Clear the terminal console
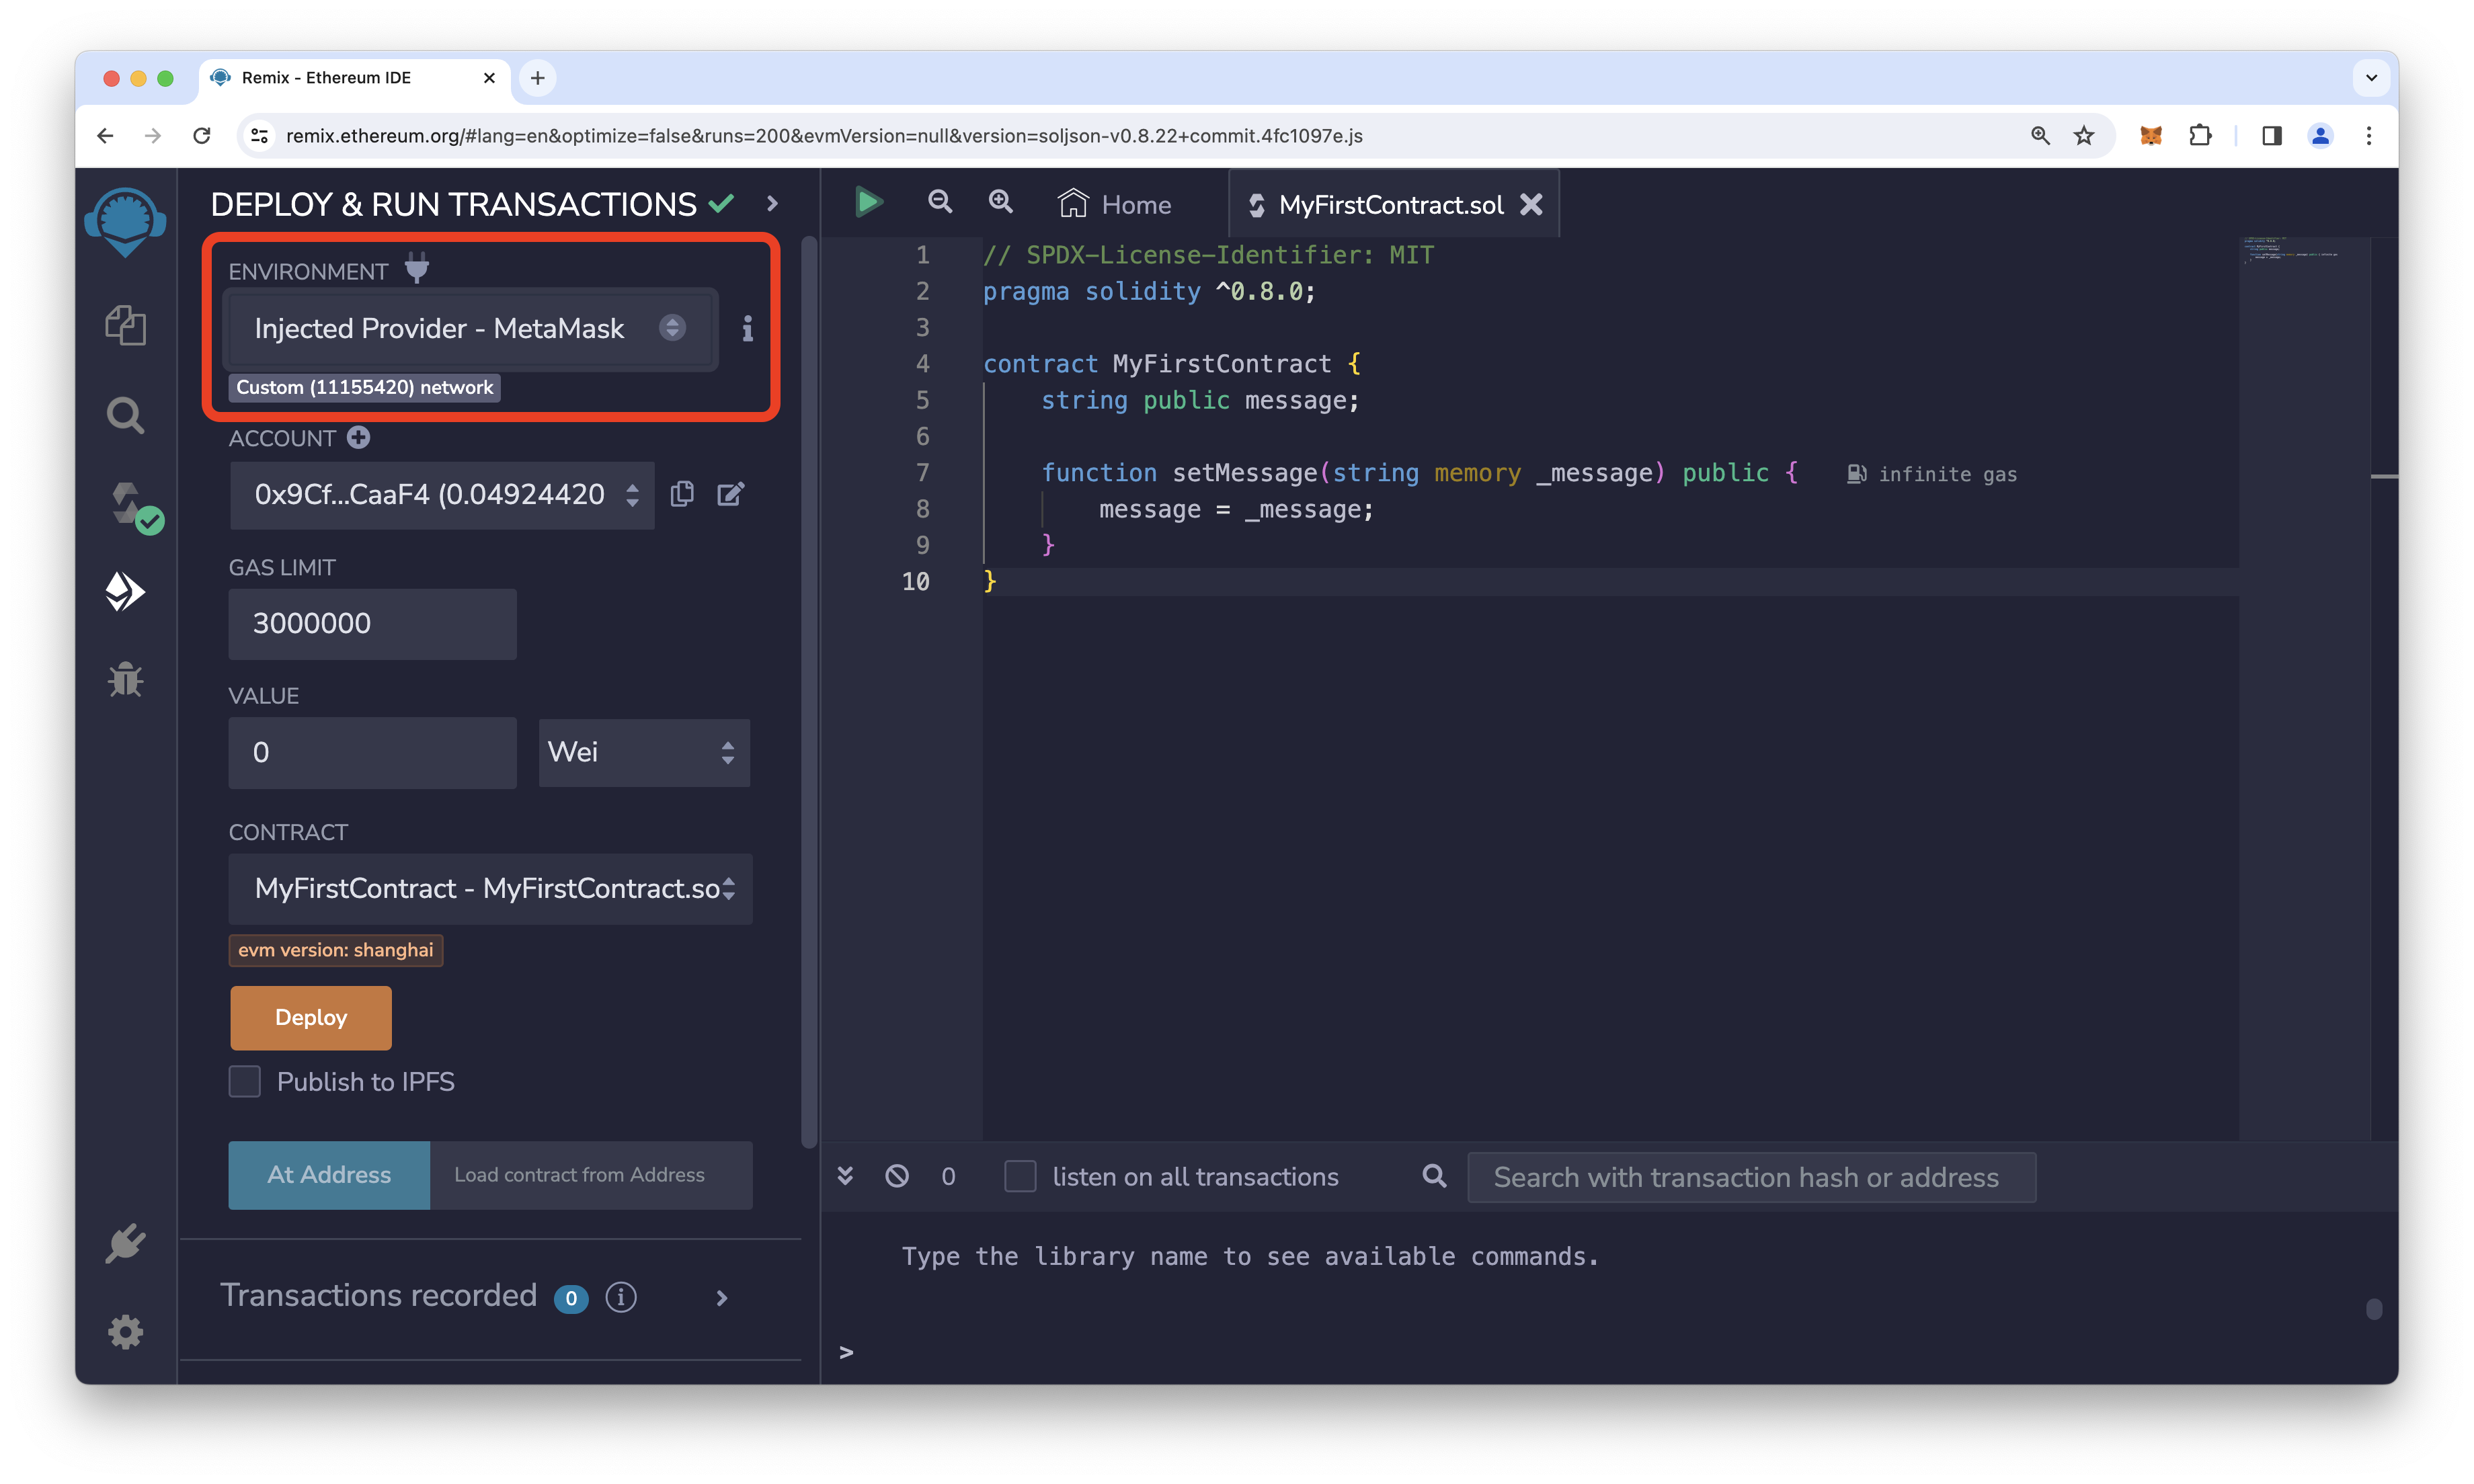This screenshot has height=1484, width=2474. tap(895, 1176)
